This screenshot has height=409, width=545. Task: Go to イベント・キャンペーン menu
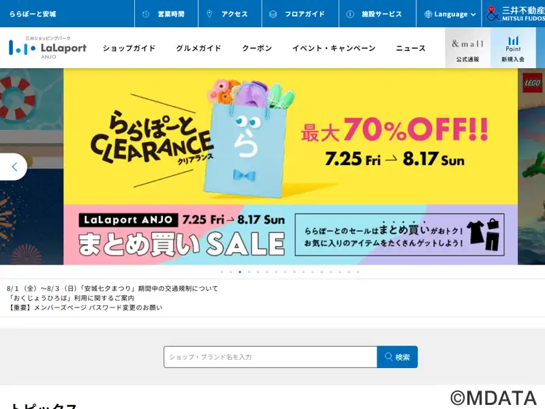[x=334, y=48]
